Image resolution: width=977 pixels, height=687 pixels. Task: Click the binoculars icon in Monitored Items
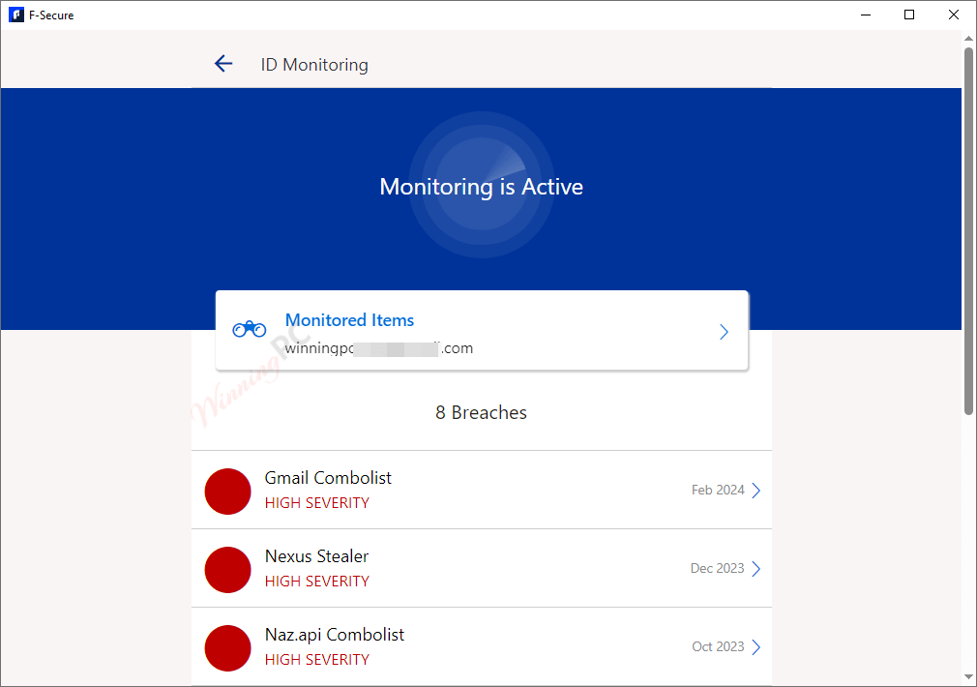pos(250,329)
